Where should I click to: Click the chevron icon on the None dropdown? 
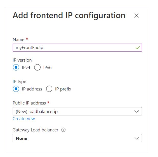[x=137, y=138]
